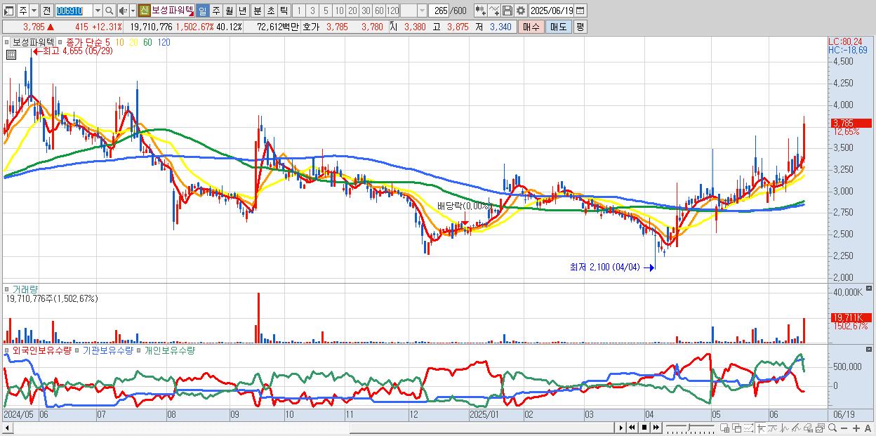The height and width of the screenshot is (436, 876).
Task: Click the chart zoom slider at bottom
Action: point(689,428)
